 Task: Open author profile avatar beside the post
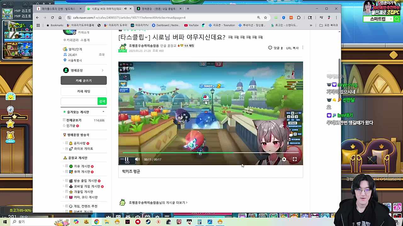[122, 48]
